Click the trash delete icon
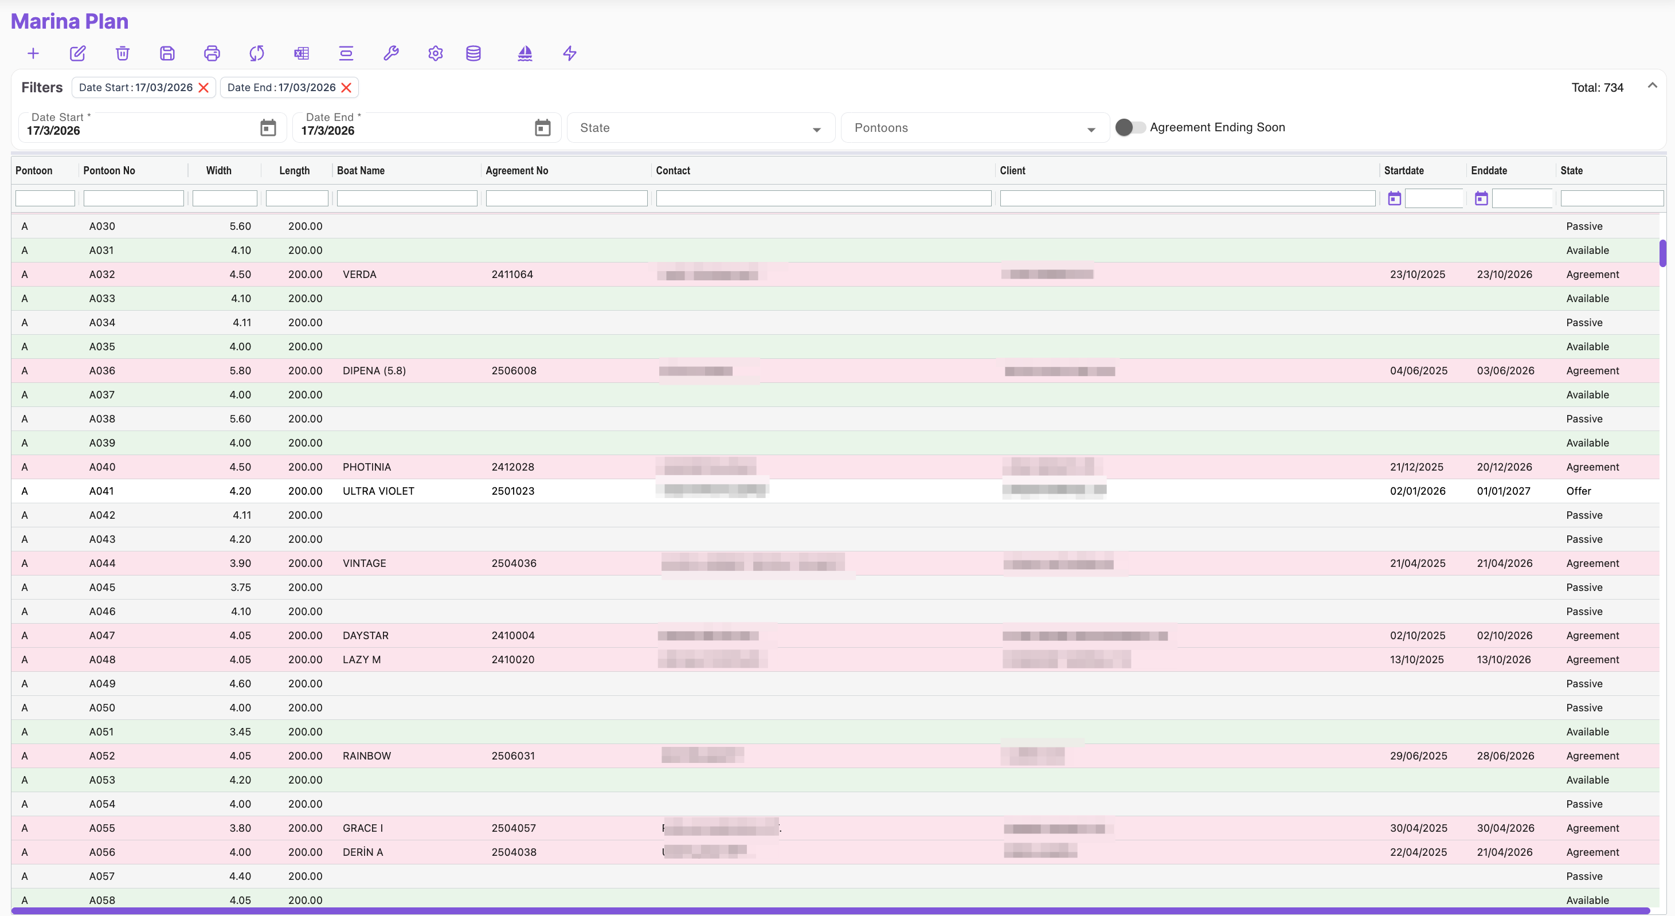 pos(122,53)
